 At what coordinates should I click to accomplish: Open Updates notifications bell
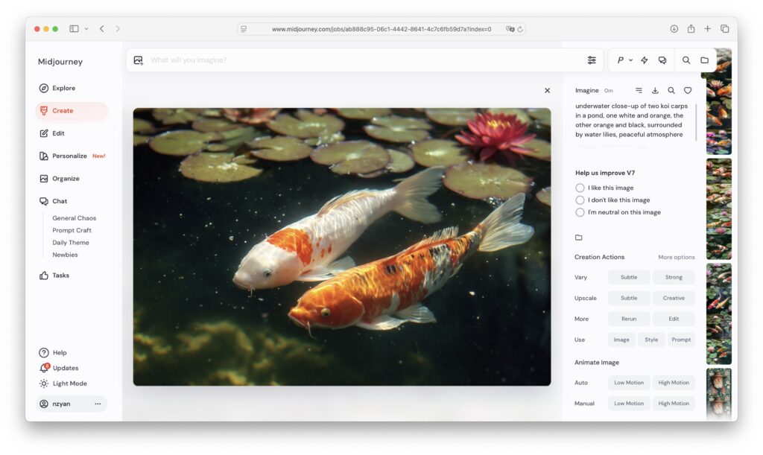[44, 368]
